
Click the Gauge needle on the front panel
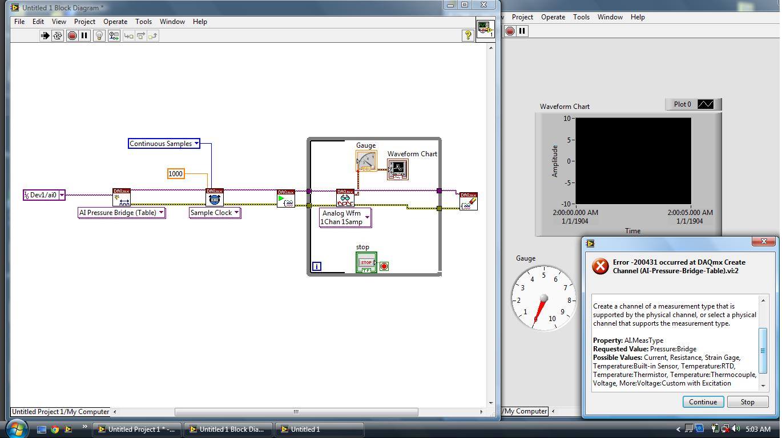539,310
